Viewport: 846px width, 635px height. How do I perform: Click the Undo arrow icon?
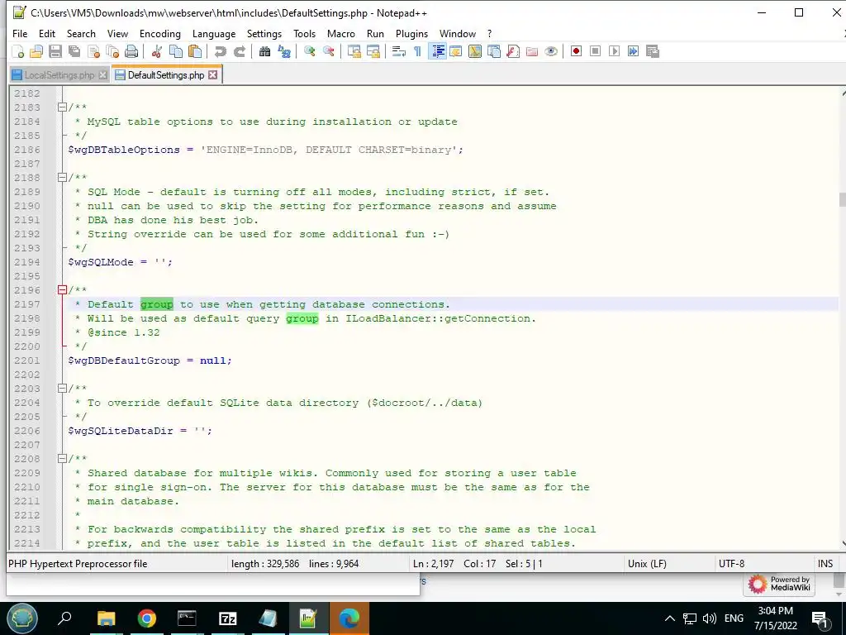pos(220,51)
